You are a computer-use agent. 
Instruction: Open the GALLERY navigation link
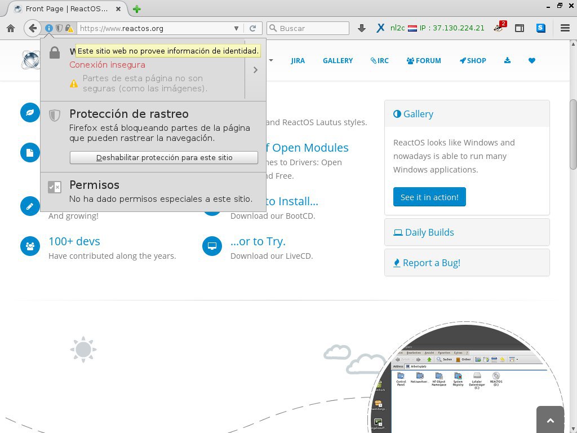pyautogui.click(x=338, y=61)
